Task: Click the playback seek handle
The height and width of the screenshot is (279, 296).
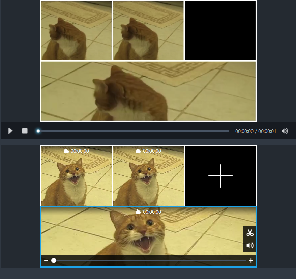Action: click(x=38, y=131)
